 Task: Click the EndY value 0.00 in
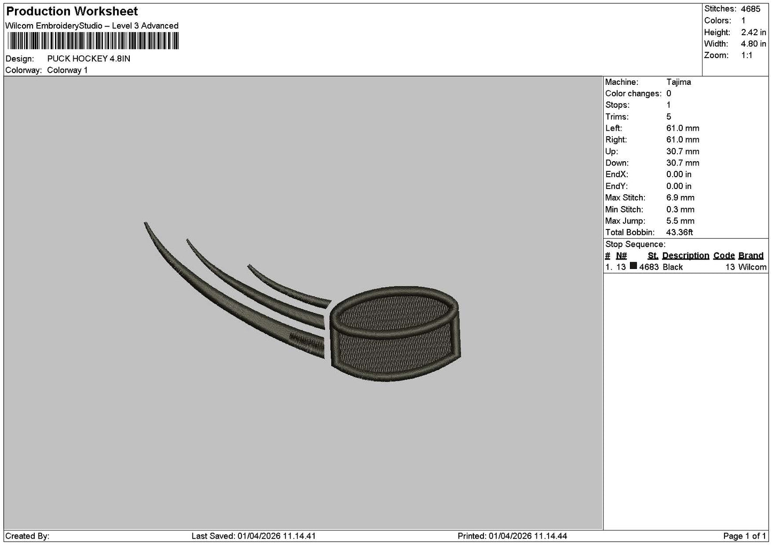679,186
